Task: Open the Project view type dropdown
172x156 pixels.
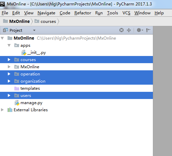Action: click(x=34, y=30)
